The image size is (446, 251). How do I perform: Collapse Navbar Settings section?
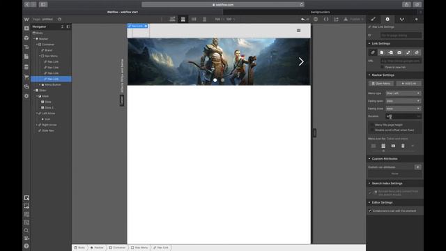click(x=369, y=75)
